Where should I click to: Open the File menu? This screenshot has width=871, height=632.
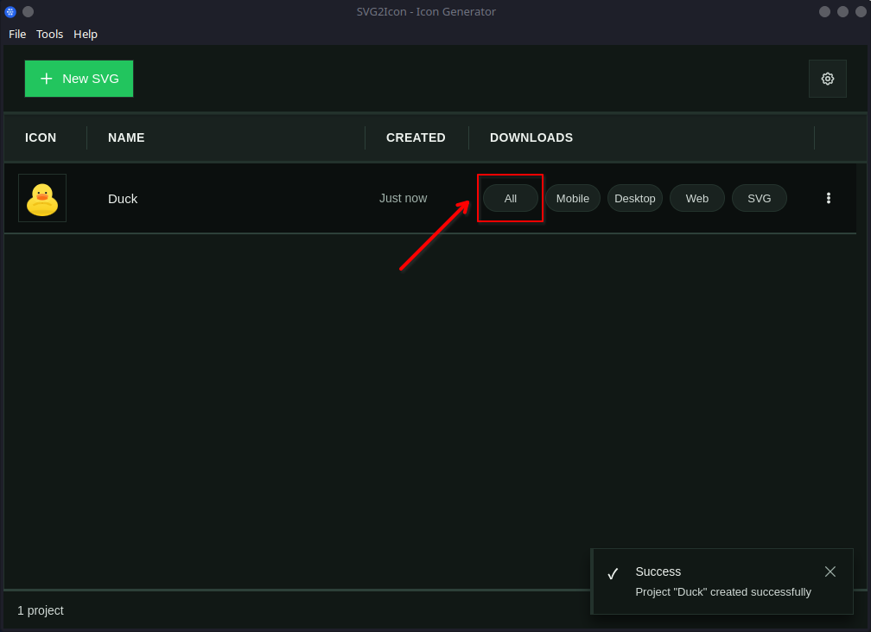(x=17, y=34)
